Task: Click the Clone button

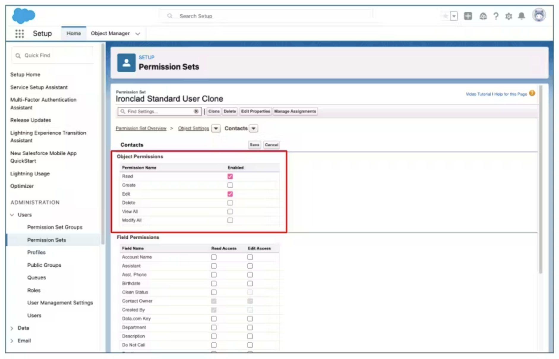Action: click(214, 111)
